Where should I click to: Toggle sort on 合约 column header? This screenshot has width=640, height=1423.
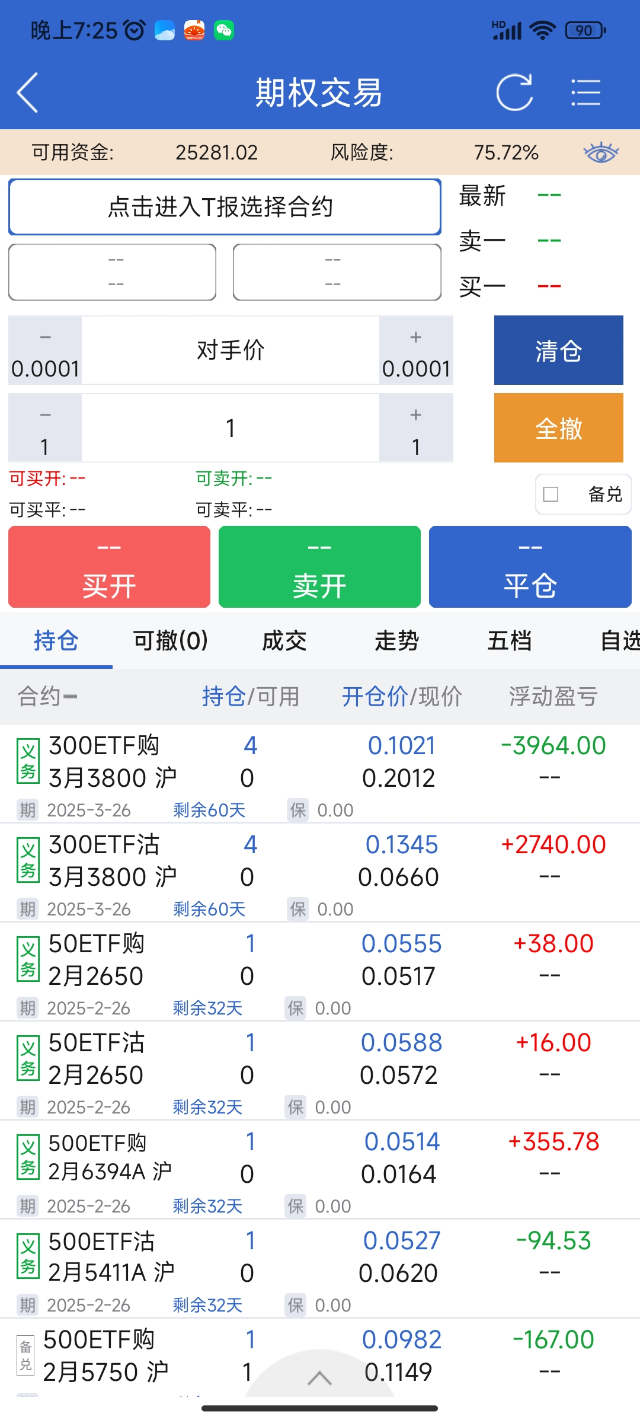pyautogui.click(x=47, y=696)
